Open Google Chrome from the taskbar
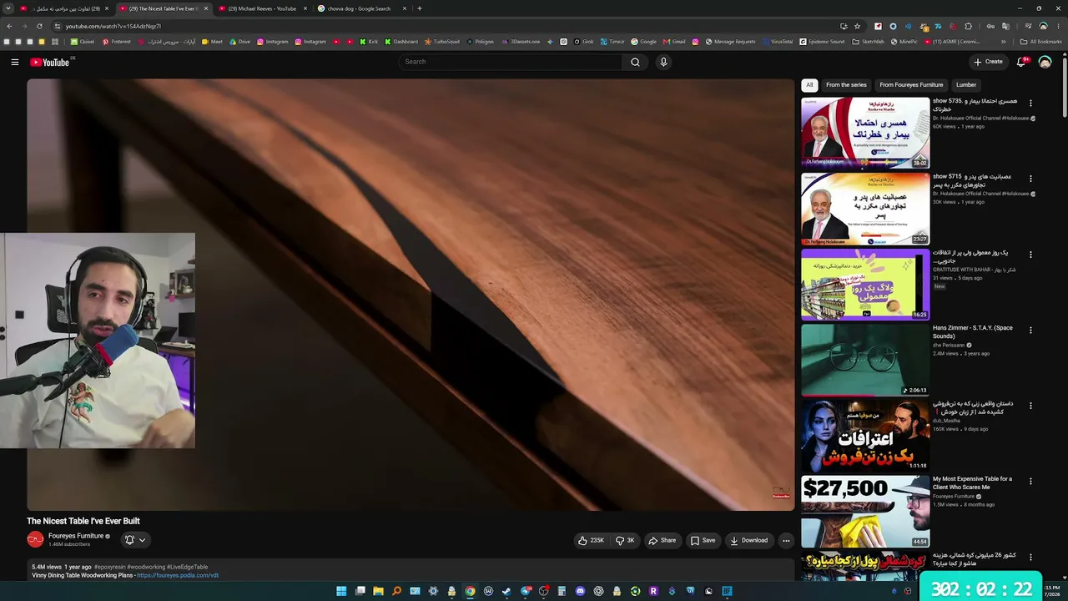 (470, 591)
